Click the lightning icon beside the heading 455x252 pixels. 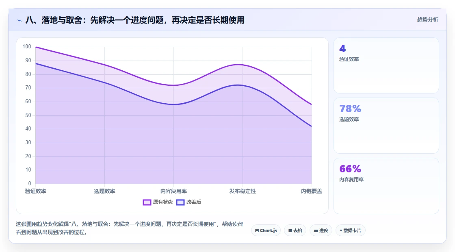pos(19,20)
